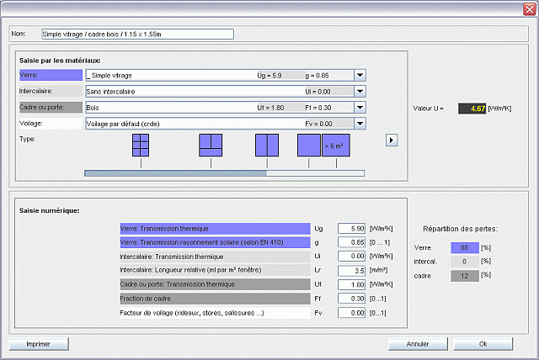Click the Nom text field

tap(136, 35)
